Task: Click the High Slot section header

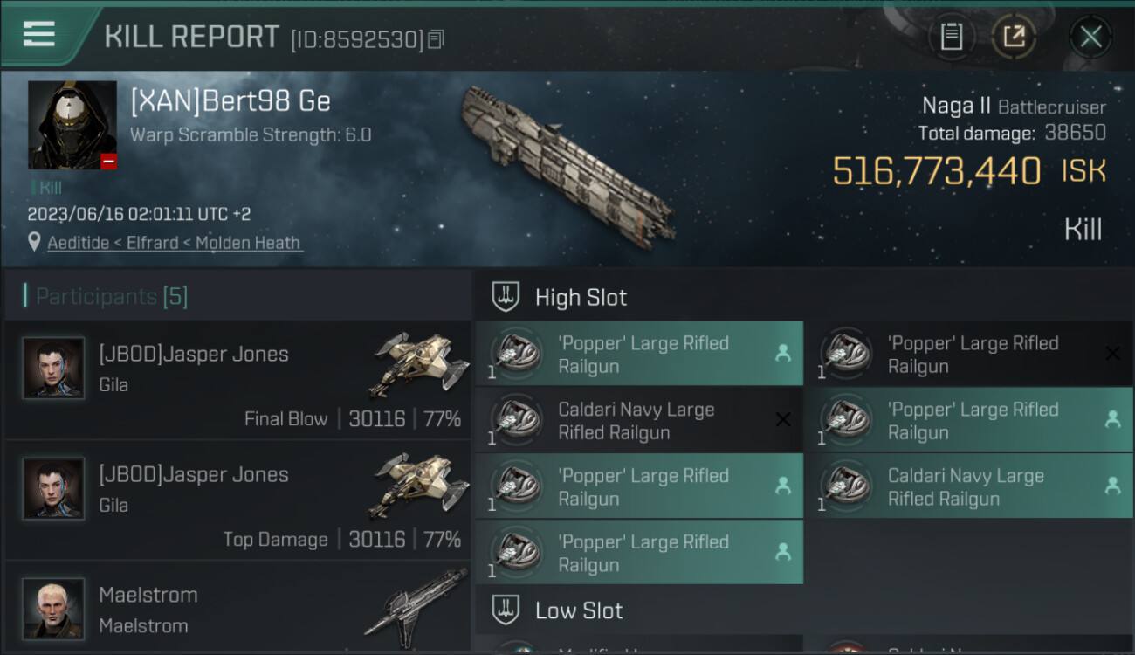Action: tap(581, 297)
